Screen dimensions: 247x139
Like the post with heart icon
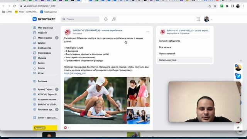pyautogui.click(x=65, y=128)
